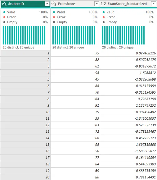Select ExamScore cell with value 84

(75, 164)
